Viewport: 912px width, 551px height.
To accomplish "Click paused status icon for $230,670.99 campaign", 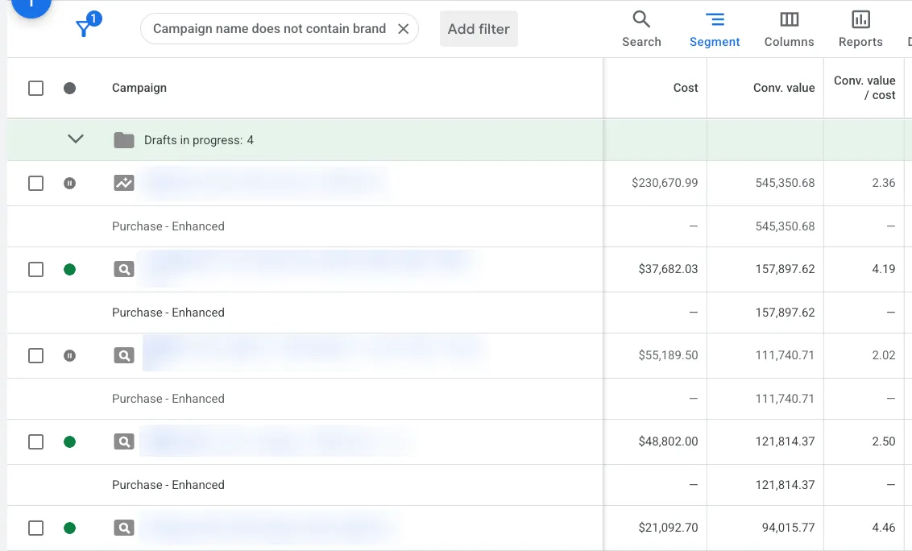I will (x=70, y=184).
